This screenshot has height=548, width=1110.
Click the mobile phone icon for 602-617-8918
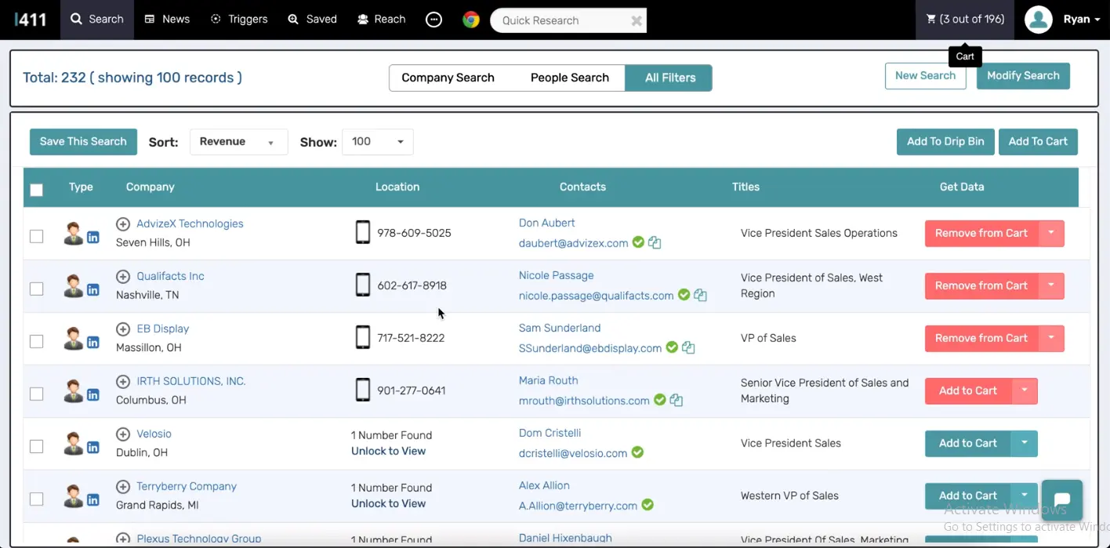[363, 285]
